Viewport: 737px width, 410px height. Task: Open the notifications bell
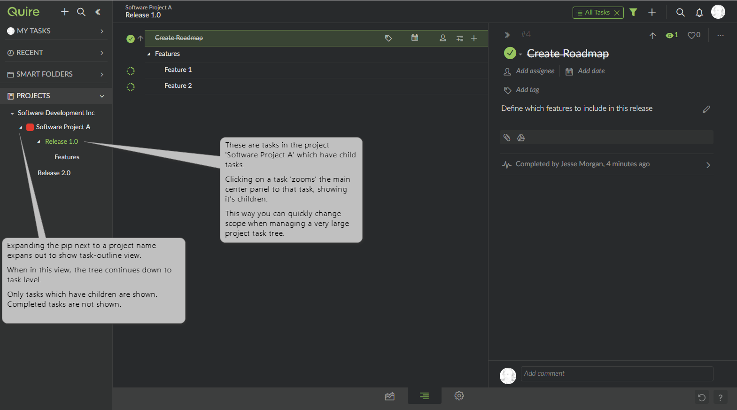click(699, 13)
